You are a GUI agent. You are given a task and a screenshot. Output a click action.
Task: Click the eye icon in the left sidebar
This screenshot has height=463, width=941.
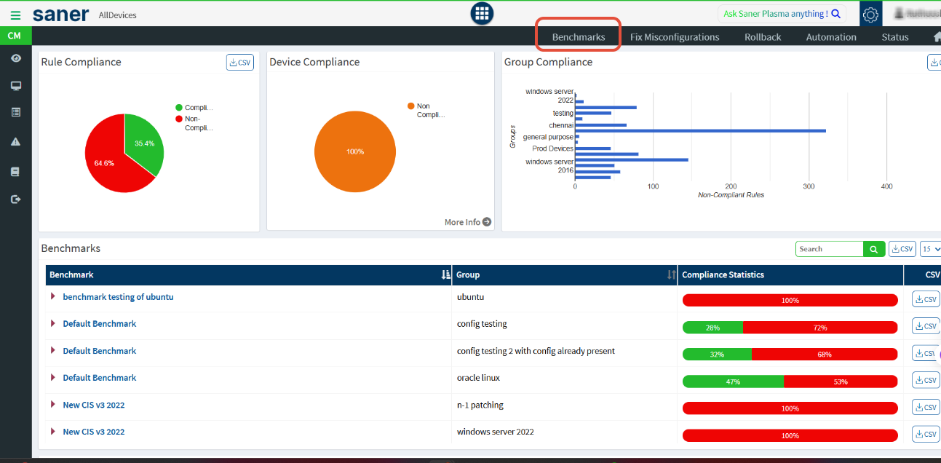tap(15, 58)
